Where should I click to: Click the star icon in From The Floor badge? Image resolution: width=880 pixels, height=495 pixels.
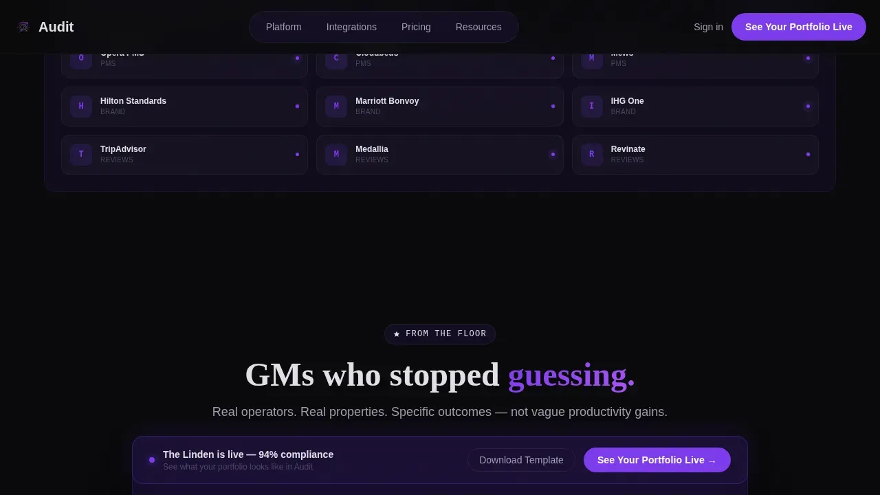click(x=397, y=334)
